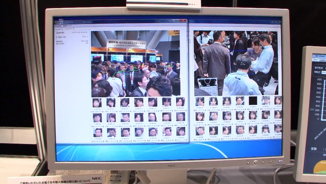Select first face thumbnail in left window's top row

point(97,103)
